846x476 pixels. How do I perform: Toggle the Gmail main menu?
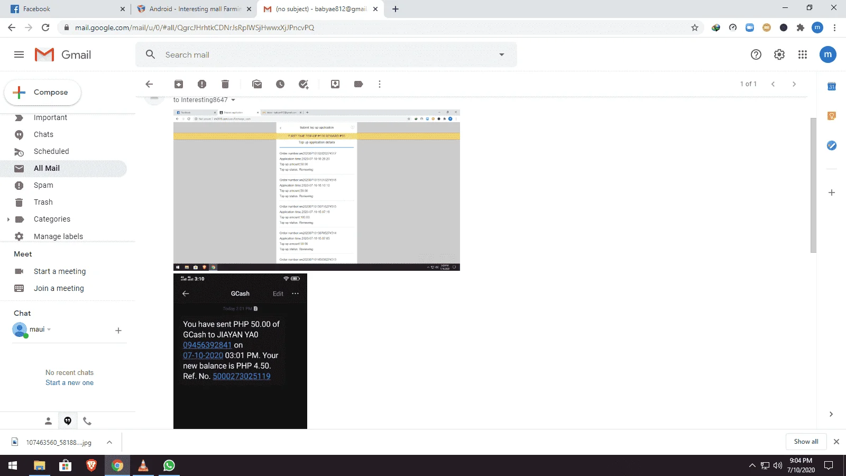19,54
